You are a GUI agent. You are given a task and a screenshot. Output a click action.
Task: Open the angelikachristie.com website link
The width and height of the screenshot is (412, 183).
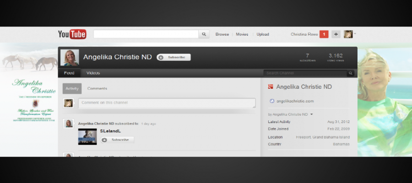[295, 101]
